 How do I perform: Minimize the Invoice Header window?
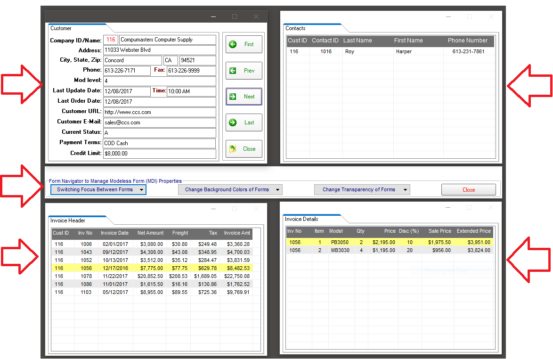(213, 209)
